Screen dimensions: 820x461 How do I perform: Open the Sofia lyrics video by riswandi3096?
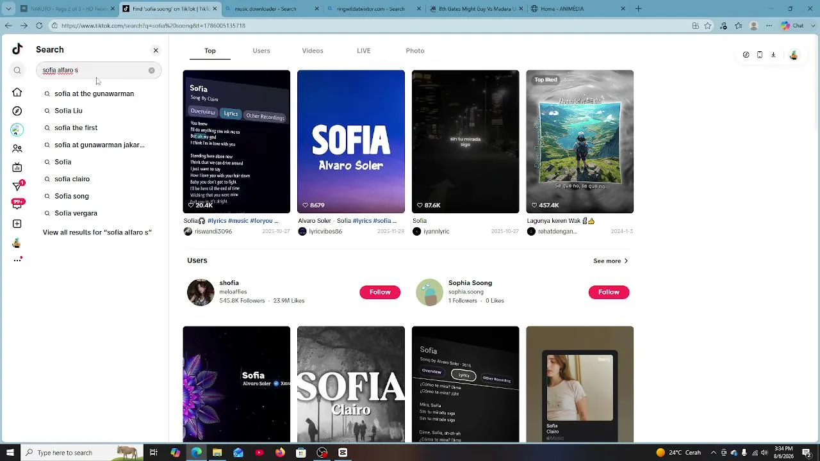point(236,142)
